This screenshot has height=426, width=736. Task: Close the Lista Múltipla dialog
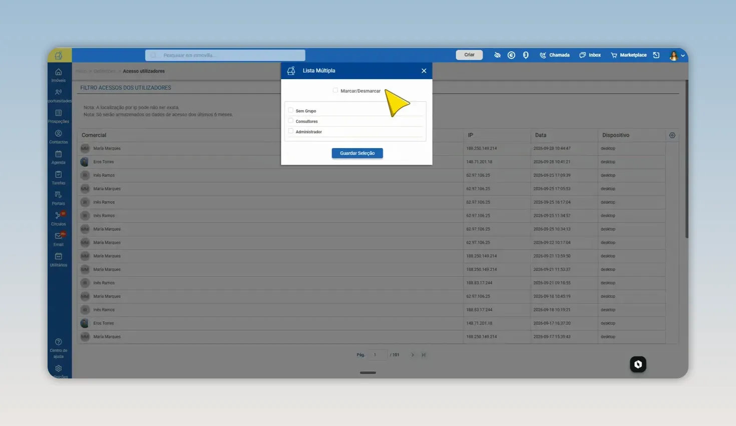pos(424,71)
